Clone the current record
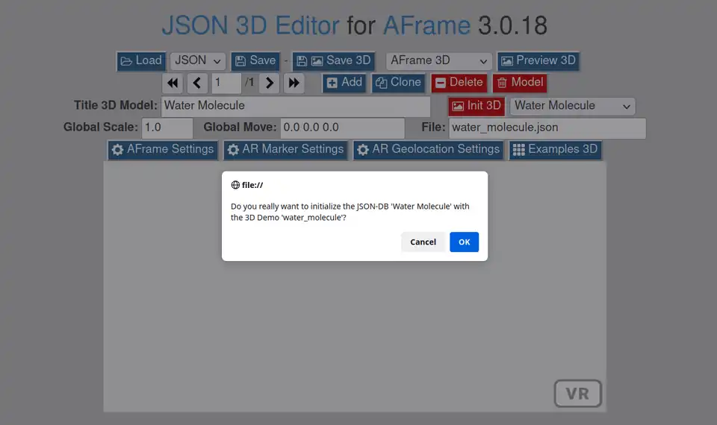Image resolution: width=717 pixels, height=425 pixels. pyautogui.click(x=398, y=83)
